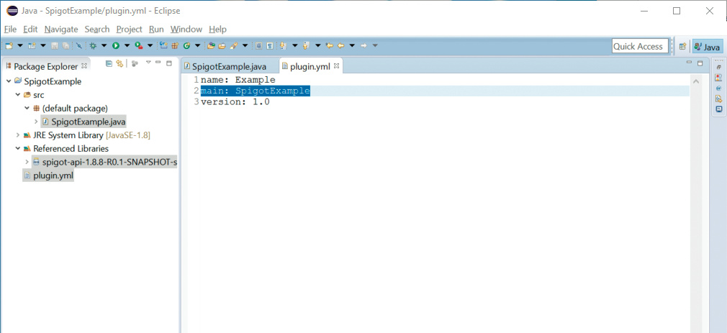
Task: Navigate back with yellow left arrow
Action: pyautogui.click(x=340, y=46)
